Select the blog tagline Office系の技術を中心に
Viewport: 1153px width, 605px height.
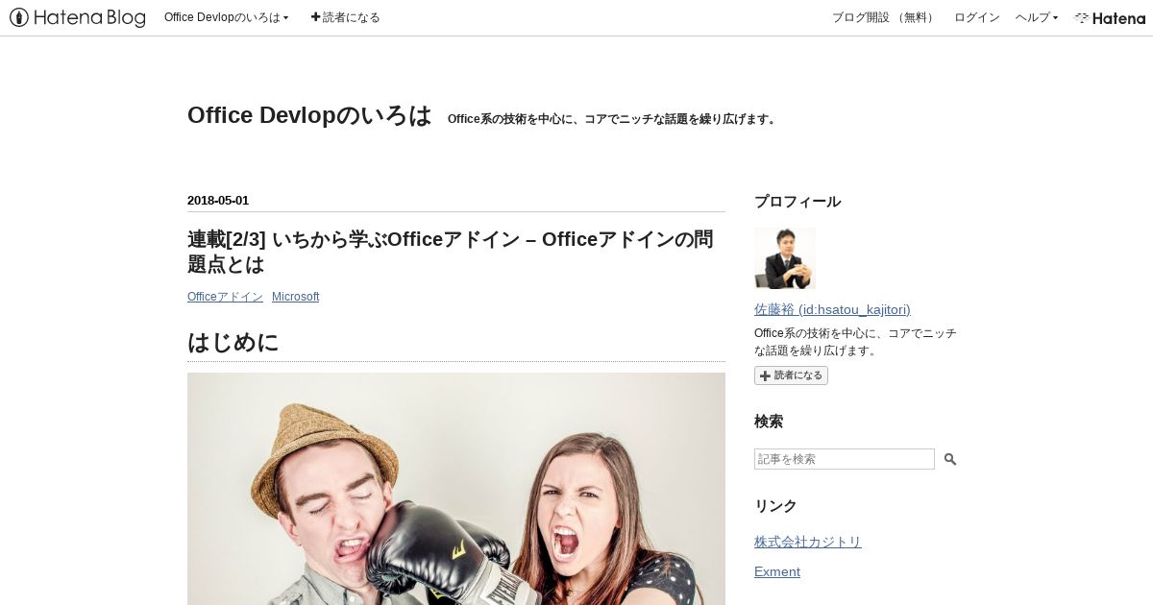[611, 119]
